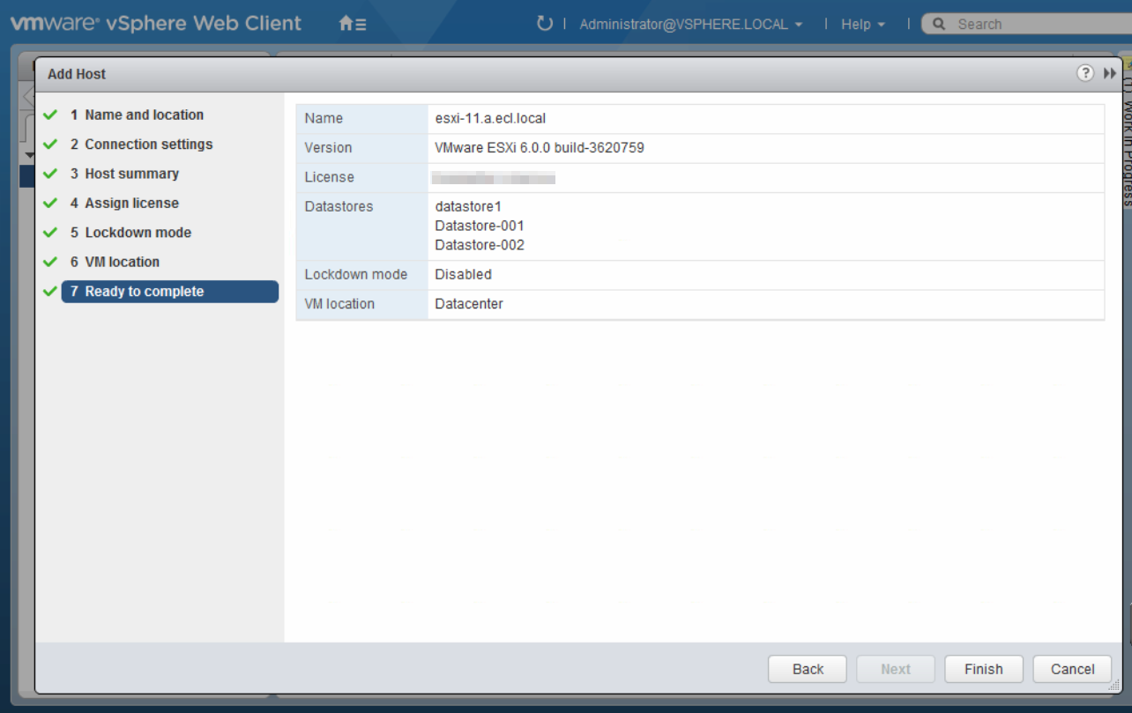This screenshot has width=1132, height=713.
Task: Click the vmware vSphere Web Client logo
Action: point(156,24)
